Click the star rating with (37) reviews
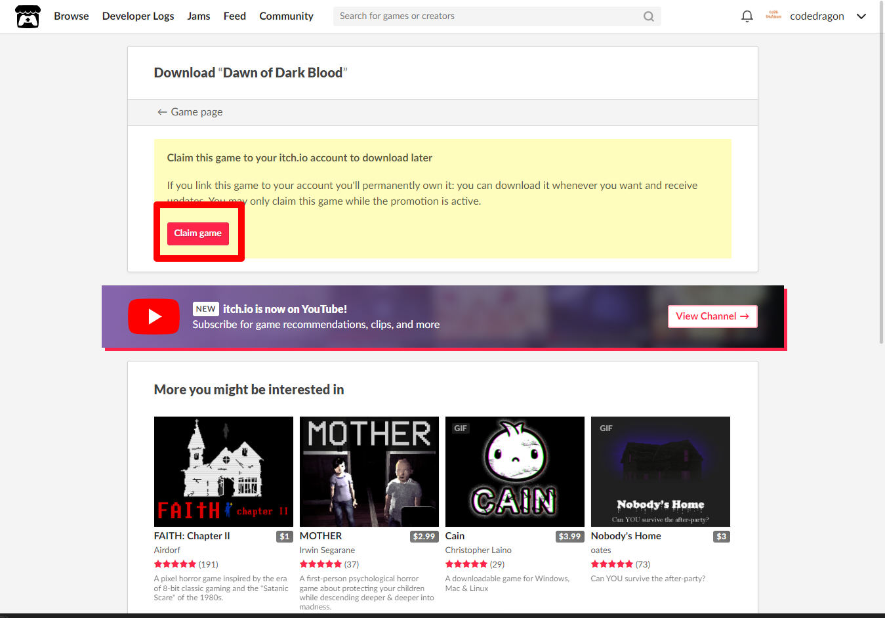The image size is (885, 618). (329, 564)
